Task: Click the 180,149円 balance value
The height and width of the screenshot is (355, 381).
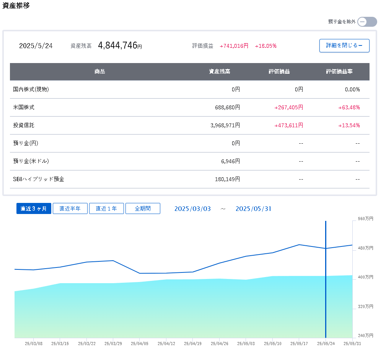Action: [228, 179]
